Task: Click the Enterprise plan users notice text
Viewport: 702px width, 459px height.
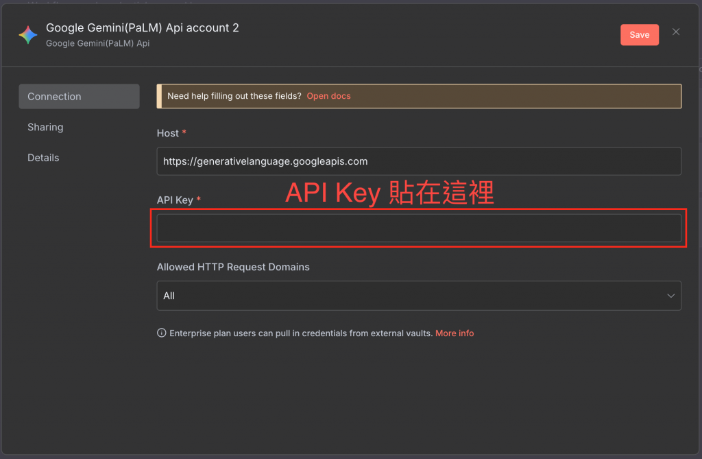Action: [x=301, y=333]
